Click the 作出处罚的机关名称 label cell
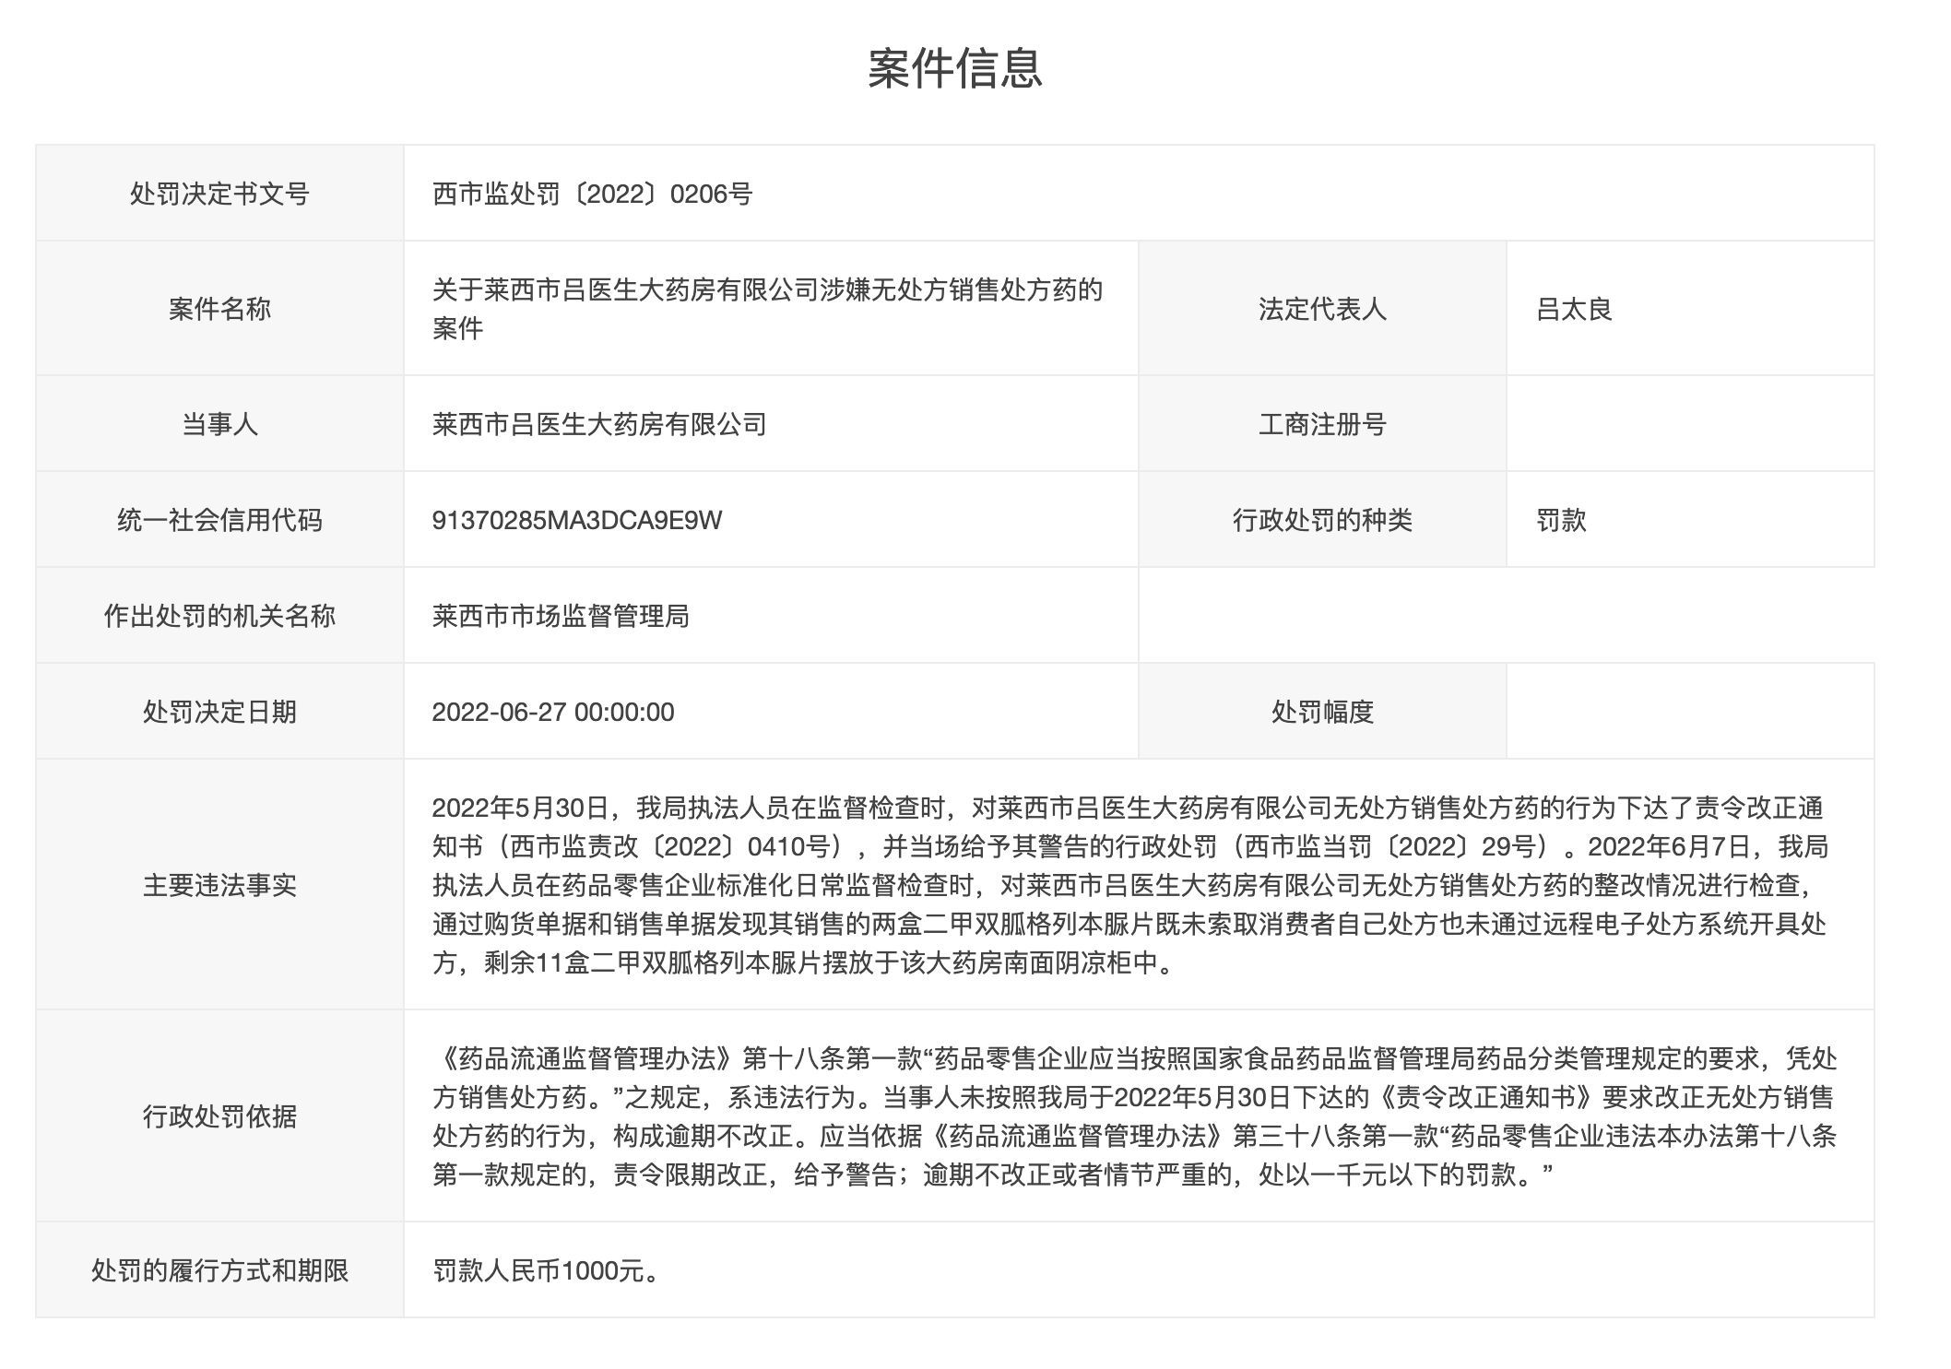Viewport: 1951px width, 1369px height. pos(219,615)
